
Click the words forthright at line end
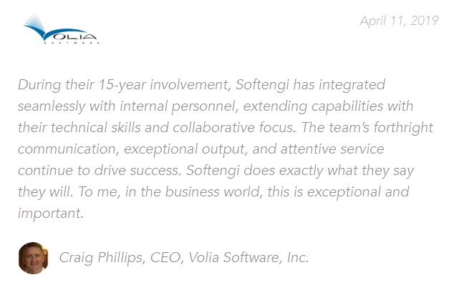click(403, 128)
